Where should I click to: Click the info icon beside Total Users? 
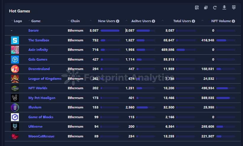point(193,21)
